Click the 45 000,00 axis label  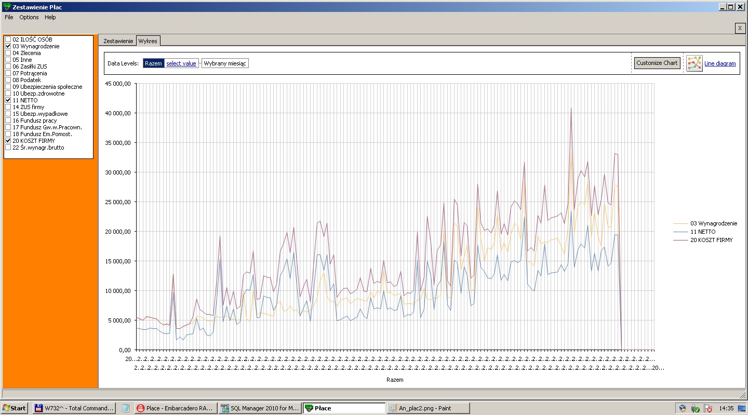click(x=117, y=83)
